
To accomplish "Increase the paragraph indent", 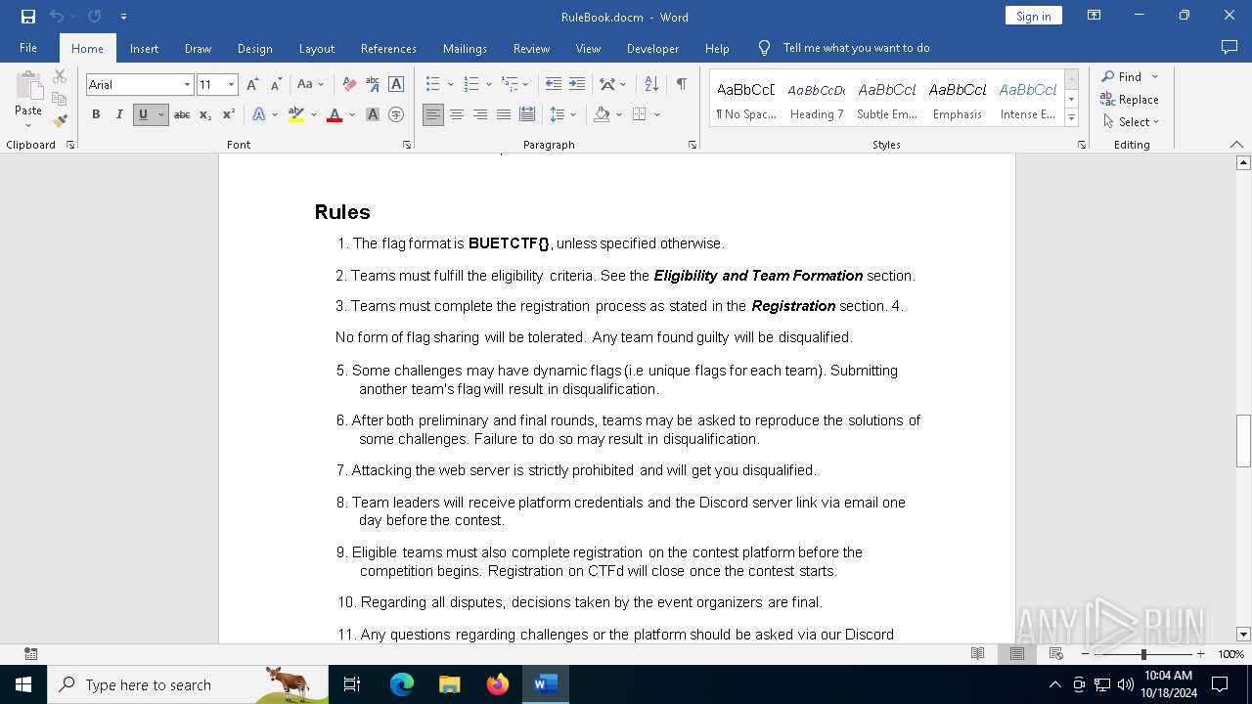I will pyautogui.click(x=577, y=85).
